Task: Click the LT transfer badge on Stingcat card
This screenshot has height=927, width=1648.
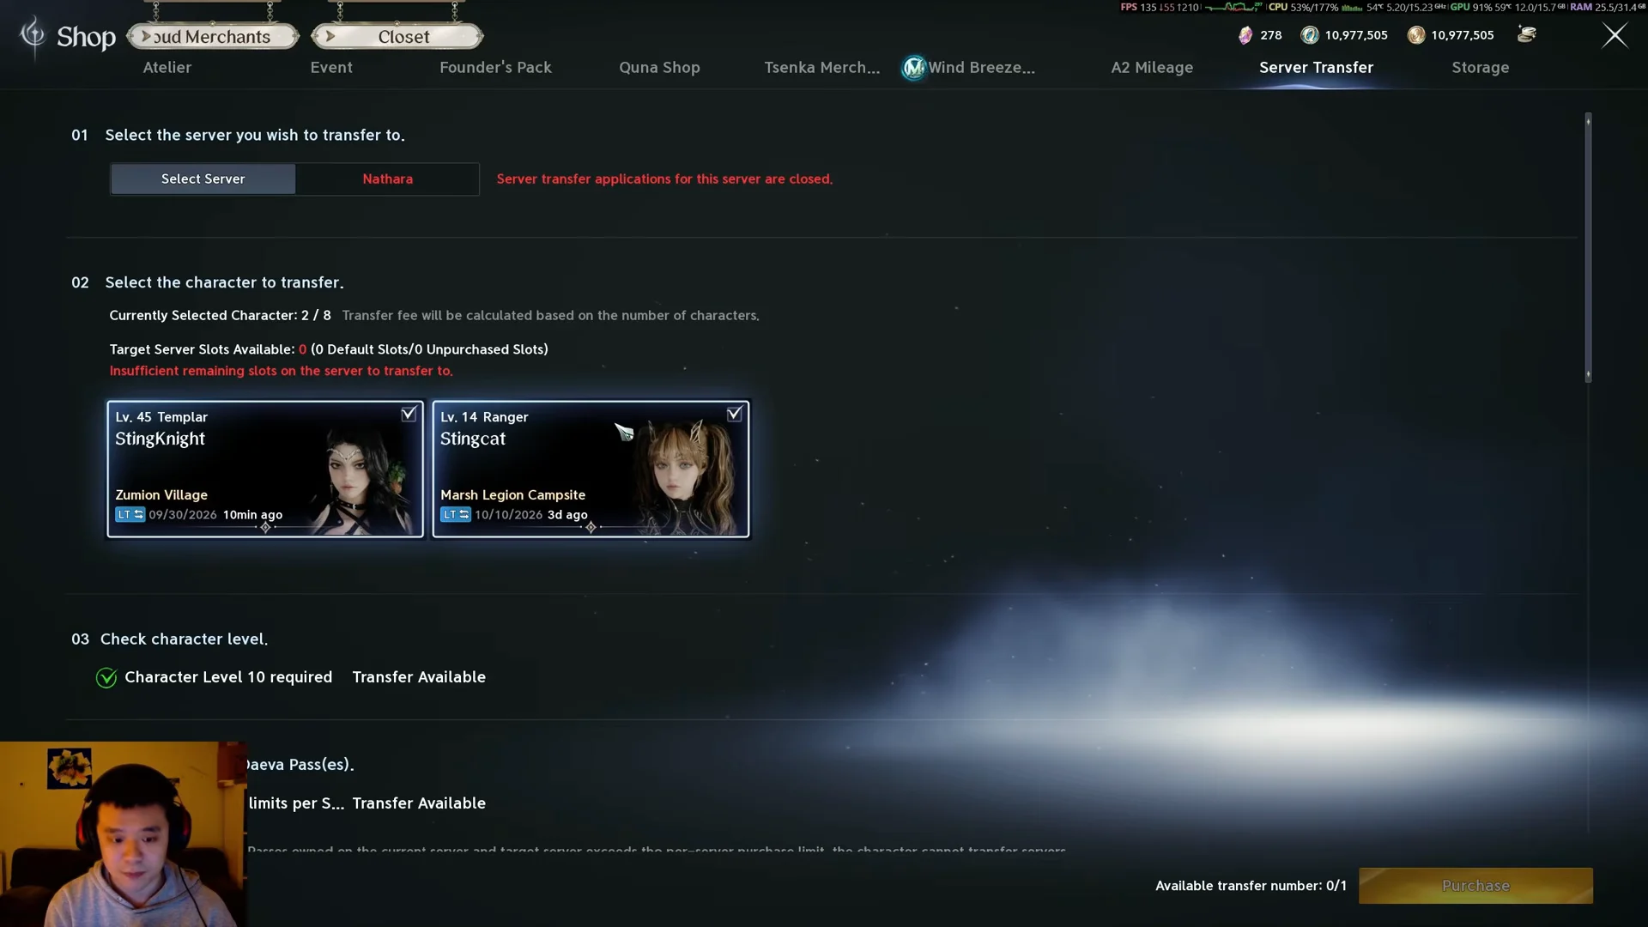Action: 456,515
